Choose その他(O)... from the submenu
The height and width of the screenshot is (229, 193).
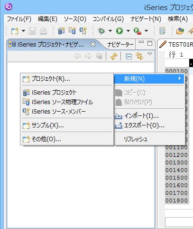click(67, 139)
